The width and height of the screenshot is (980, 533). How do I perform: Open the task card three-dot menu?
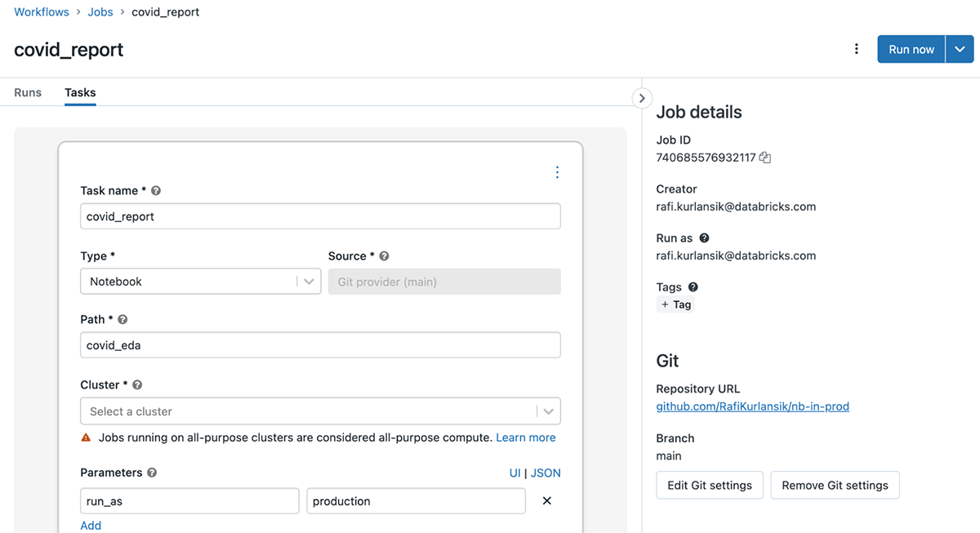557,172
